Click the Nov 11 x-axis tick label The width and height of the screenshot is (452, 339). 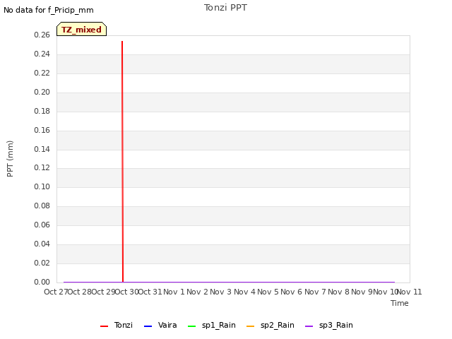tap(410, 292)
